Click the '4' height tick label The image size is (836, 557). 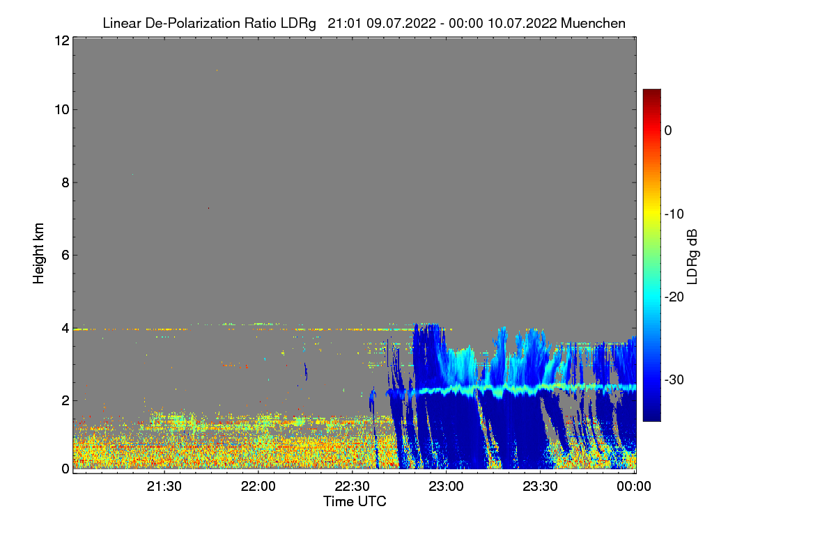(65, 327)
